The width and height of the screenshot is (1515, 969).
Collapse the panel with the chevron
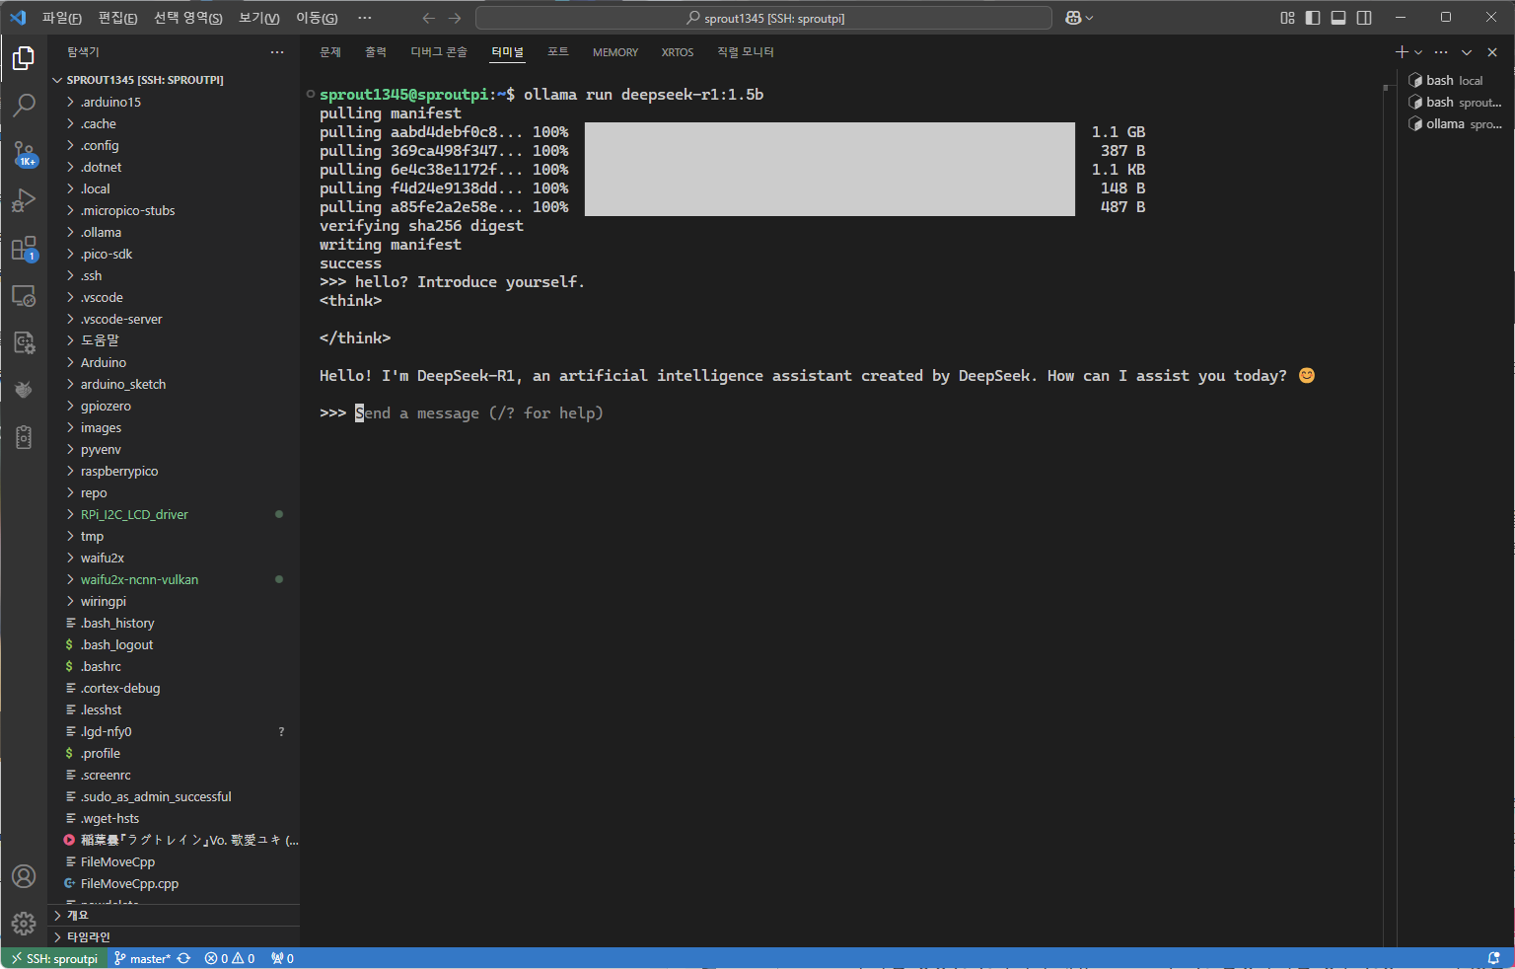(1467, 52)
